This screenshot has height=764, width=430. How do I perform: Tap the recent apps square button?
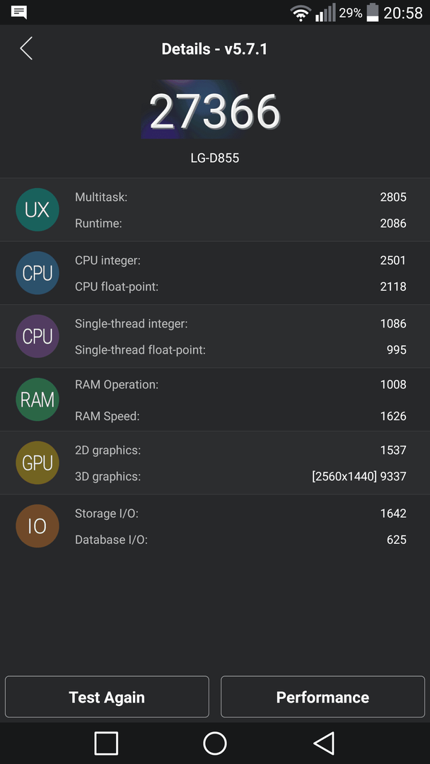[x=106, y=743]
